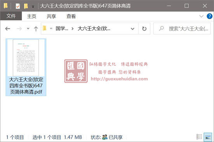Click the 1 个项目 status text
Viewport: 214px width, 142px height.
tap(15, 137)
